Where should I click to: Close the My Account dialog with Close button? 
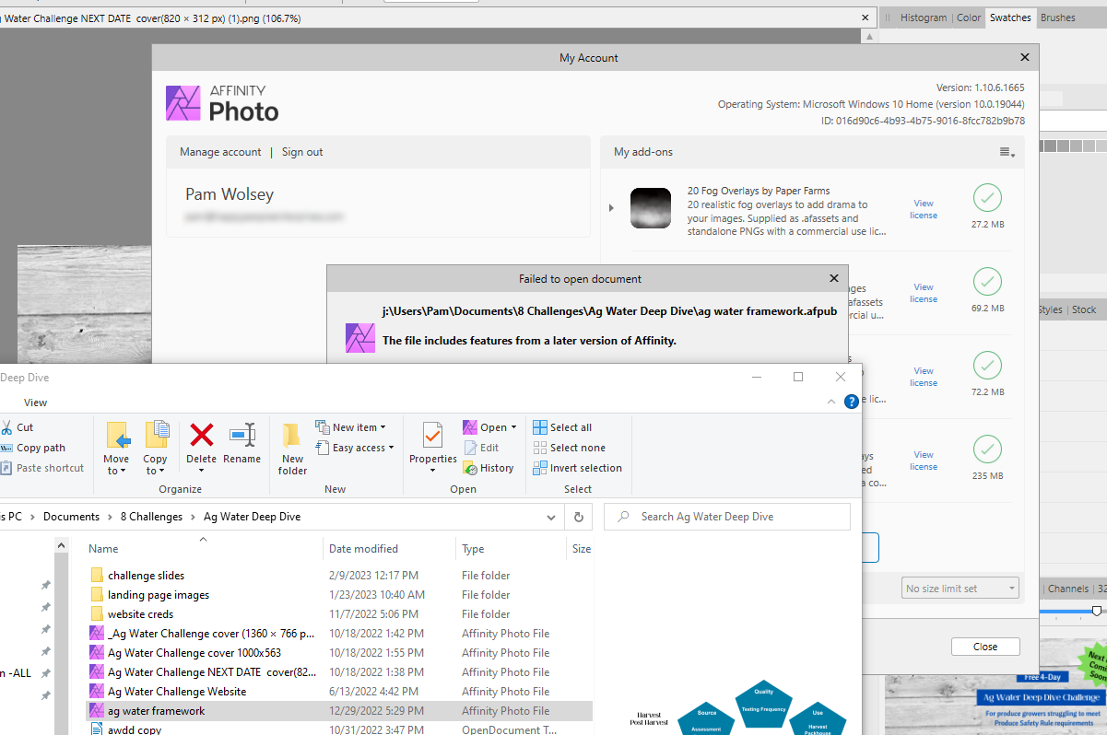(x=984, y=647)
